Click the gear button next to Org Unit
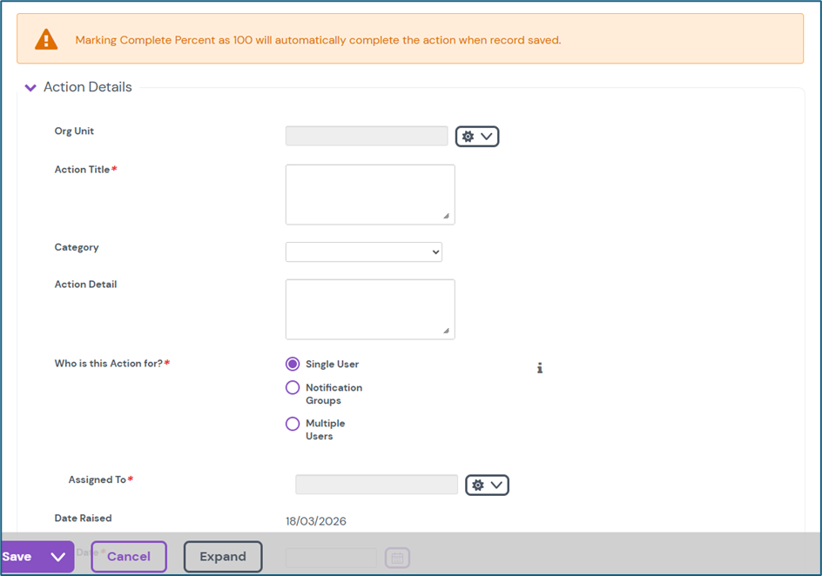Image resolution: width=822 pixels, height=576 pixels. (x=477, y=137)
